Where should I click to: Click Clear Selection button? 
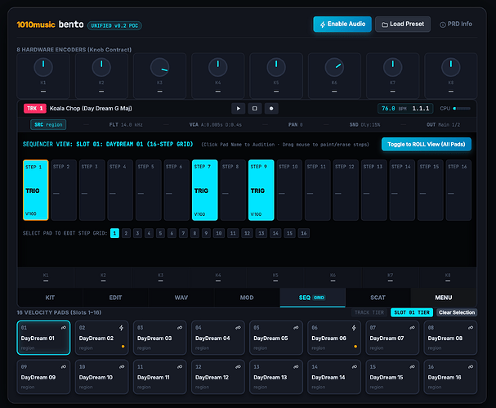tap(457, 312)
